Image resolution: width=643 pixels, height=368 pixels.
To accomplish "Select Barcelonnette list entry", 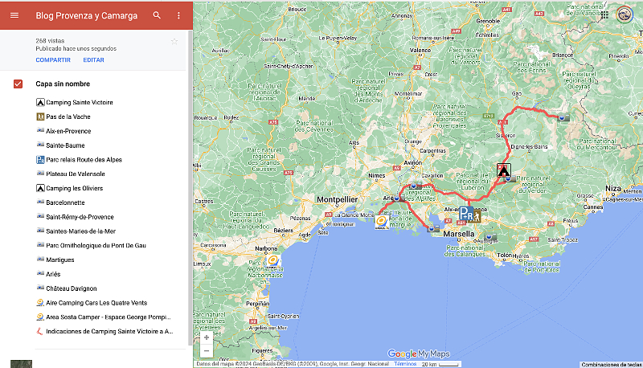I will pyautogui.click(x=65, y=202).
